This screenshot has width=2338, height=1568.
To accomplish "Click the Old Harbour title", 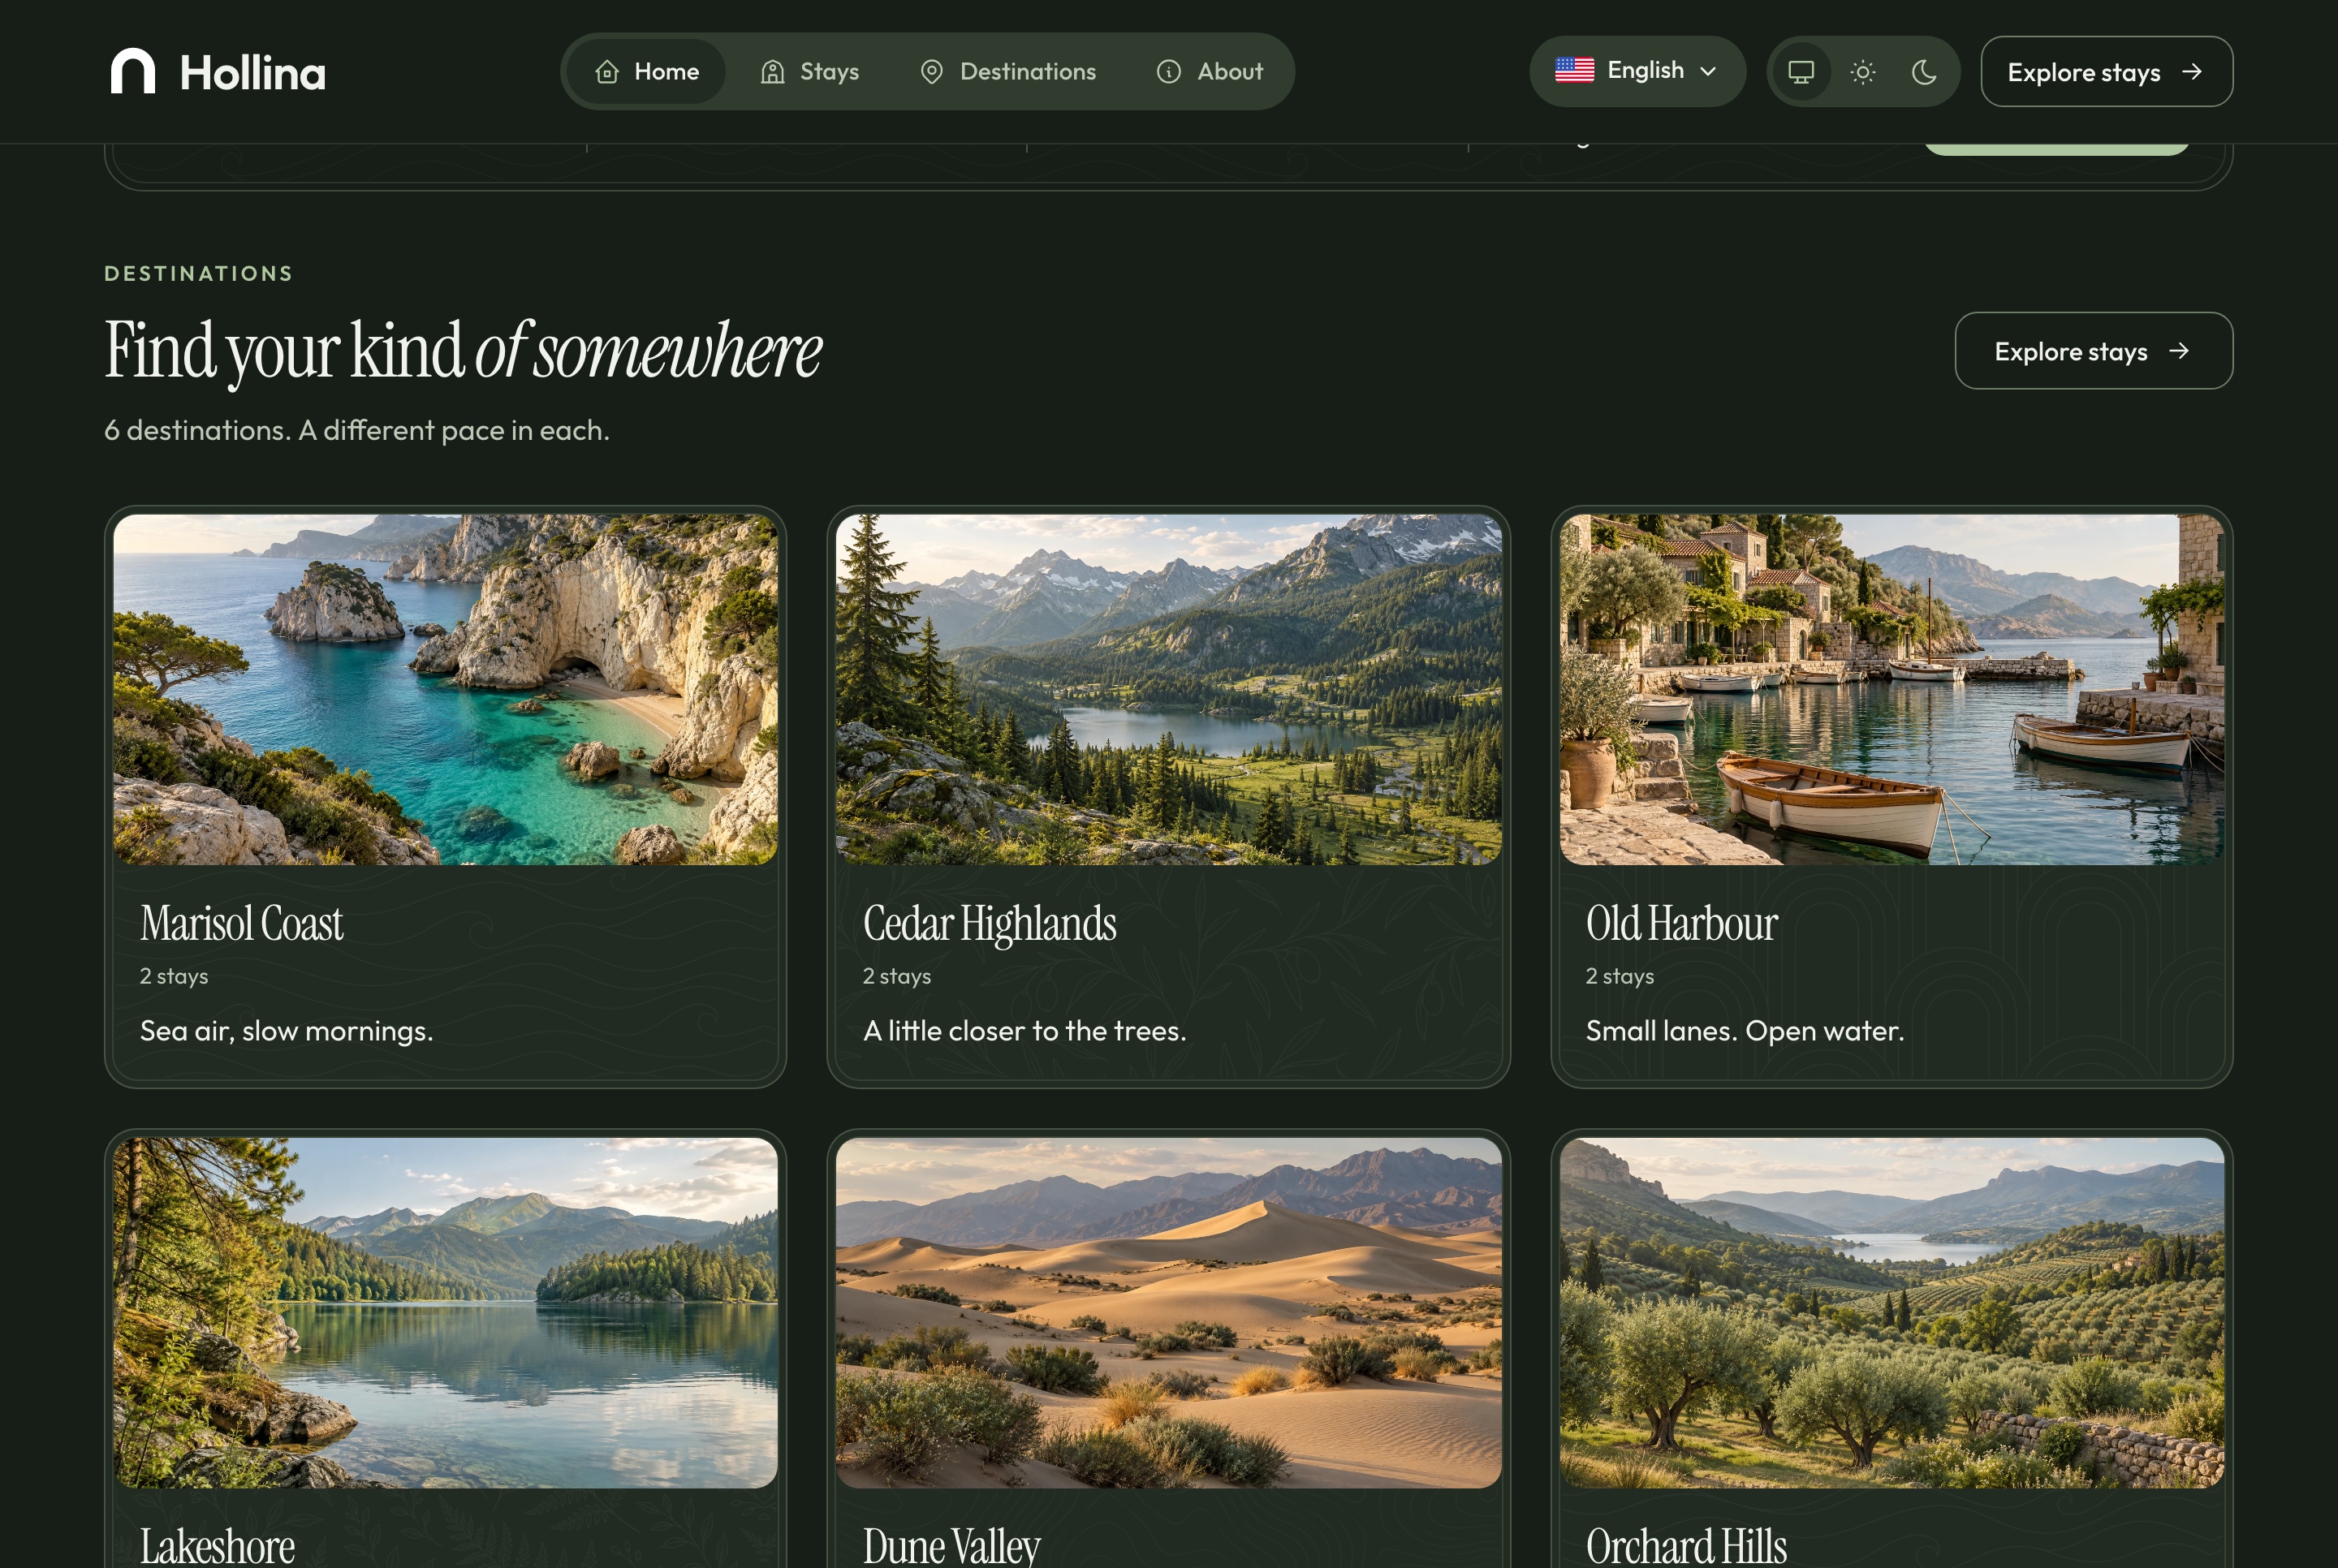I will click(1681, 923).
